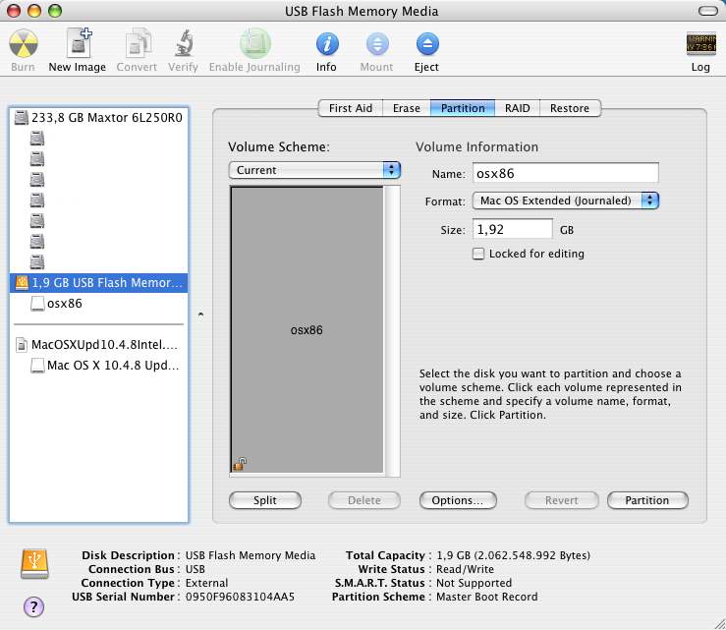Screen dimensions: 726x630
Task: Click the Size input field
Action: pyautogui.click(x=512, y=229)
